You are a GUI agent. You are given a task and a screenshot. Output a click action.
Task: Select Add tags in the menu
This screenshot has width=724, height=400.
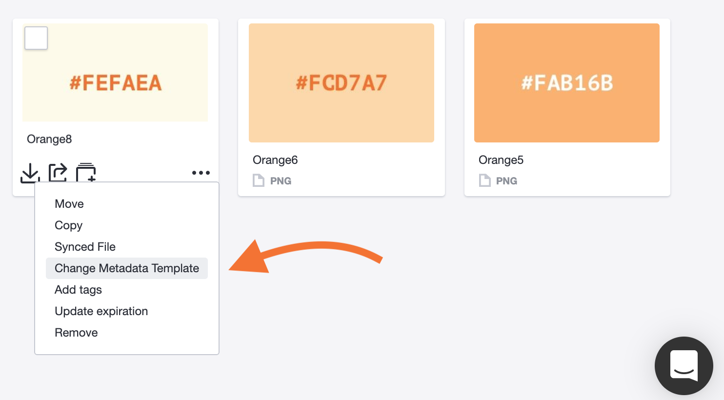coord(78,290)
